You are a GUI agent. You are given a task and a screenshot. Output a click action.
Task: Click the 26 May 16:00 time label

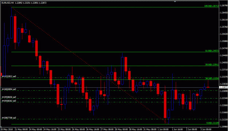(93, 129)
